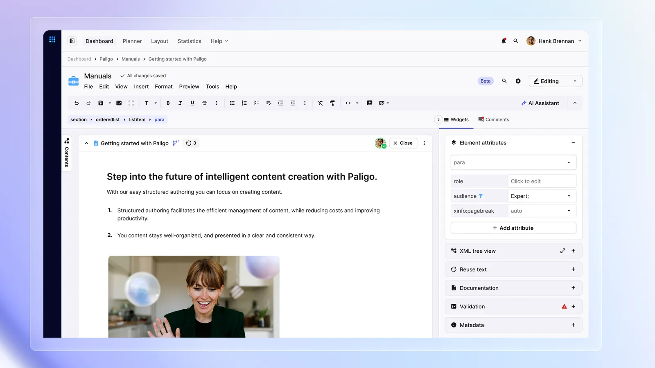655x368 pixels.
Task: Open the xinfo:pagebreak auto dropdown
Action: click(x=542, y=211)
